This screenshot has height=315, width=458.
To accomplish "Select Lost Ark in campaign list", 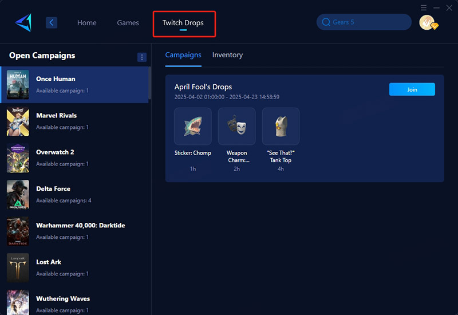I will point(74,267).
